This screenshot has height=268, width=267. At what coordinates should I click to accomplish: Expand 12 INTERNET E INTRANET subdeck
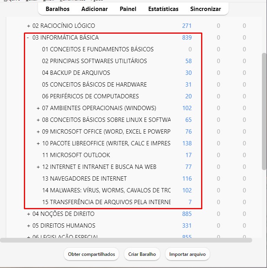[x=38, y=167]
